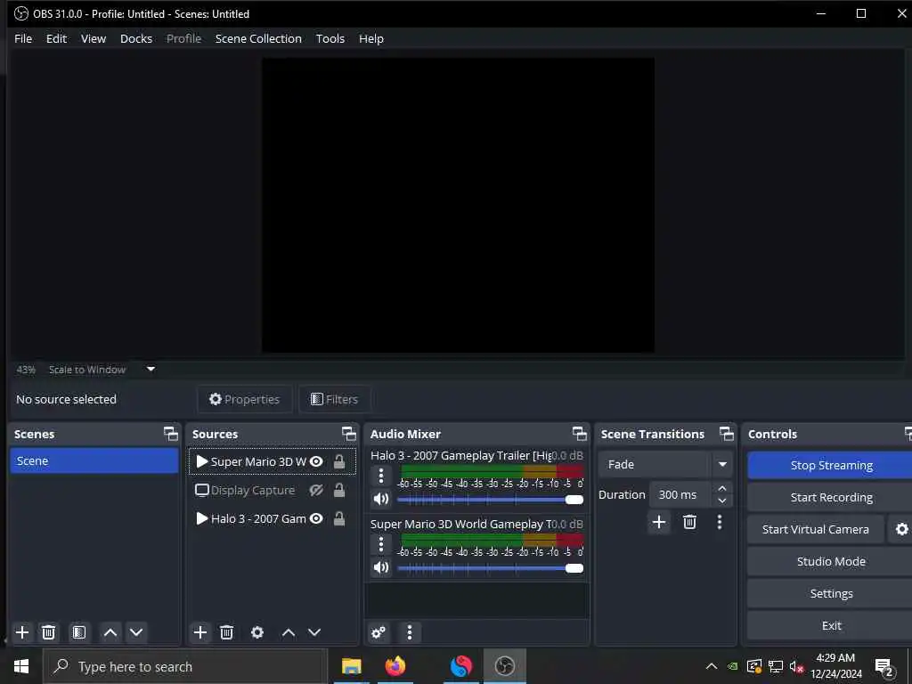Show the Display Capture source
The width and height of the screenshot is (912, 684).
(x=316, y=491)
